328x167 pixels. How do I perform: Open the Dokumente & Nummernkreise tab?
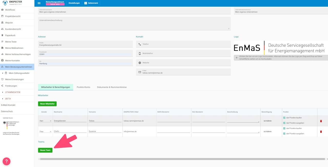pyautogui.click(x=112, y=87)
